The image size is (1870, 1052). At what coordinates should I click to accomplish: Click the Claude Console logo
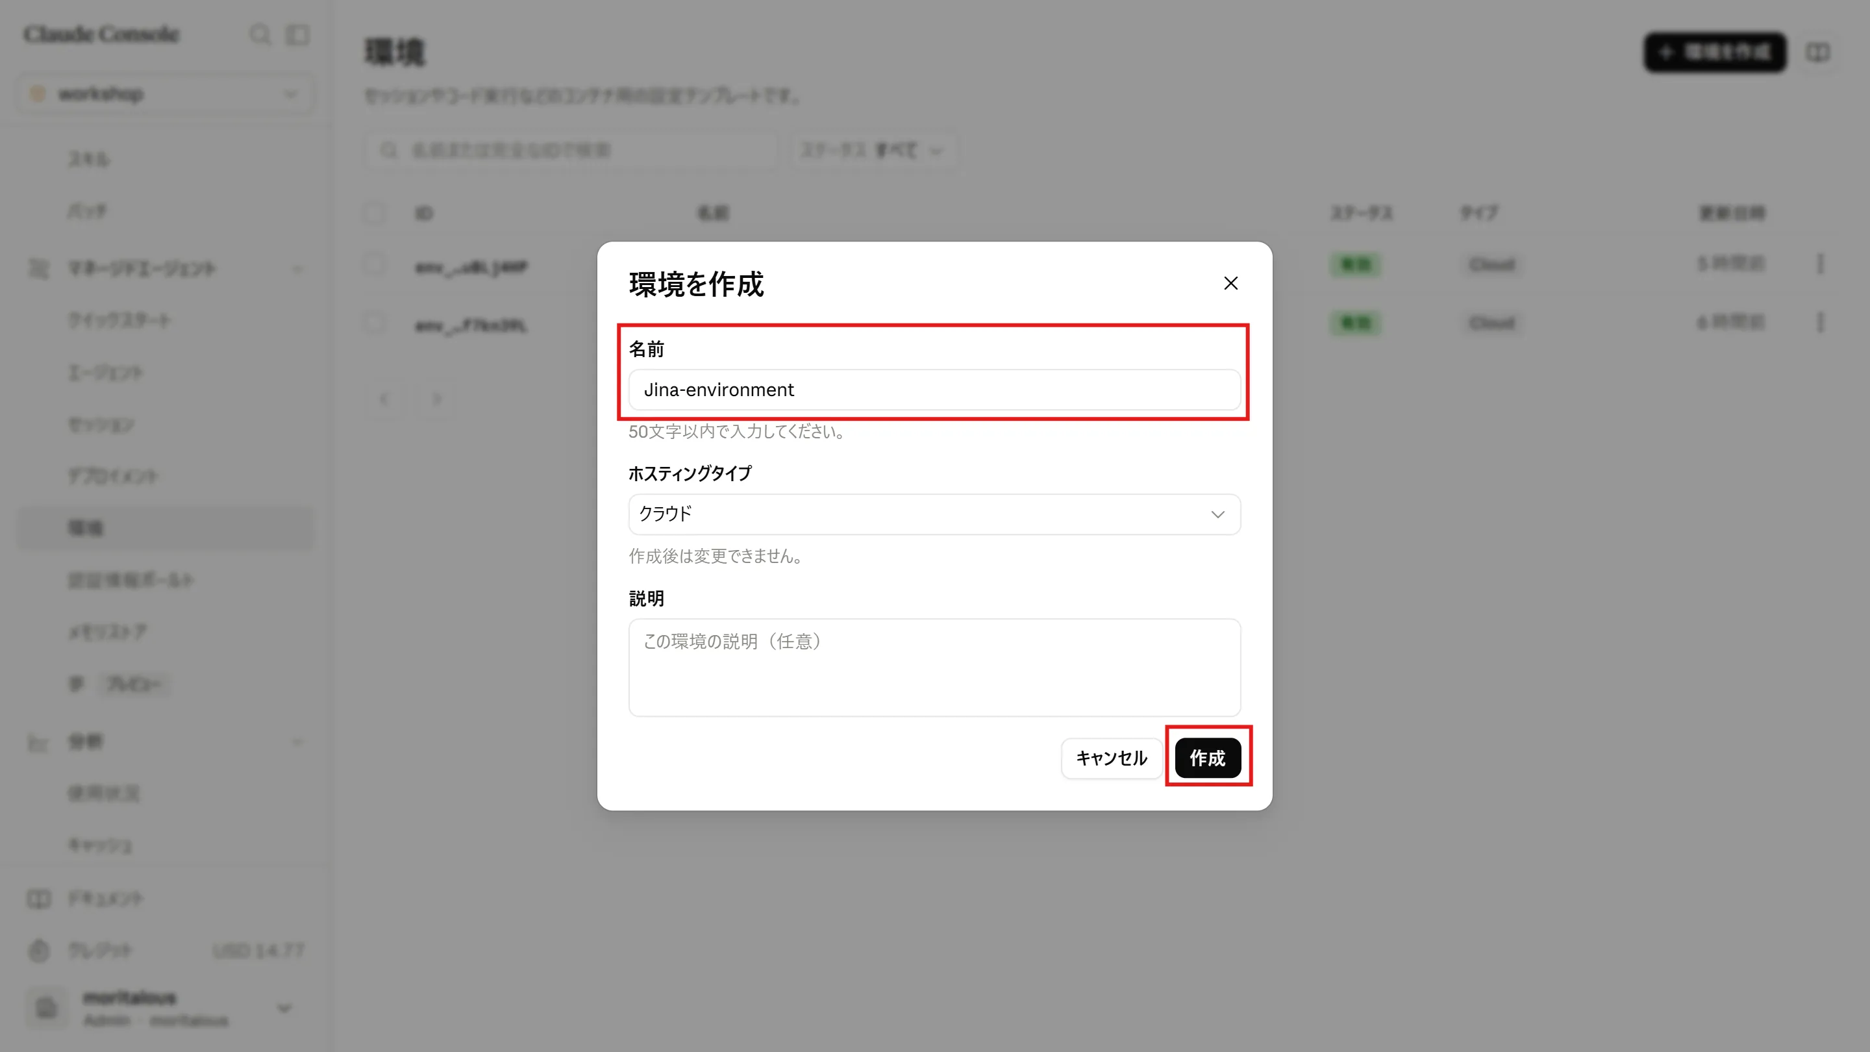(101, 34)
